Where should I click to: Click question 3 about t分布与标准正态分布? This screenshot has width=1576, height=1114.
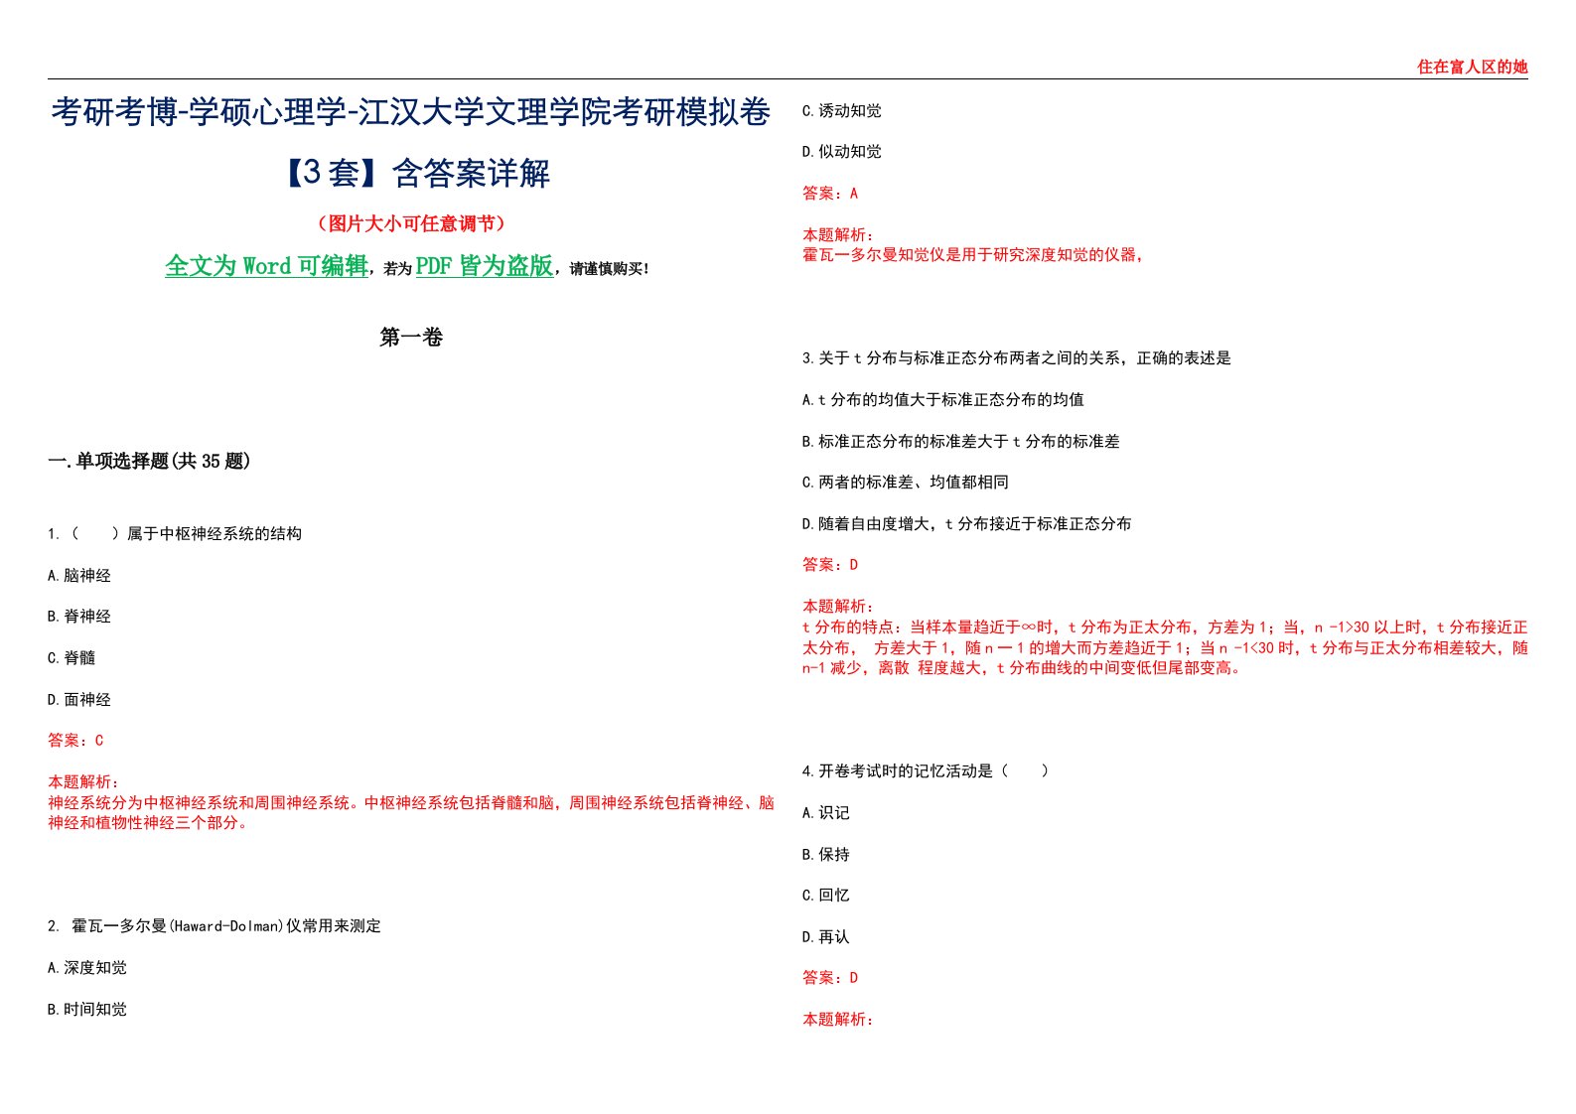1017,358
